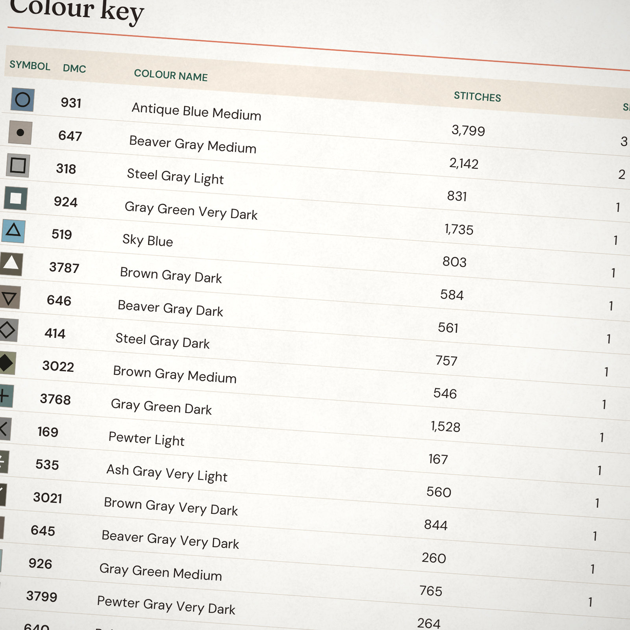
Task: Click the COLOUR NAME column header
Action: coord(170,75)
